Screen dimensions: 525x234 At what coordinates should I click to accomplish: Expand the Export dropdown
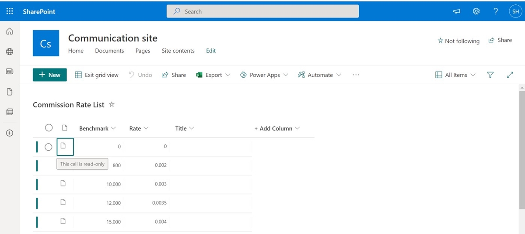[x=213, y=75]
